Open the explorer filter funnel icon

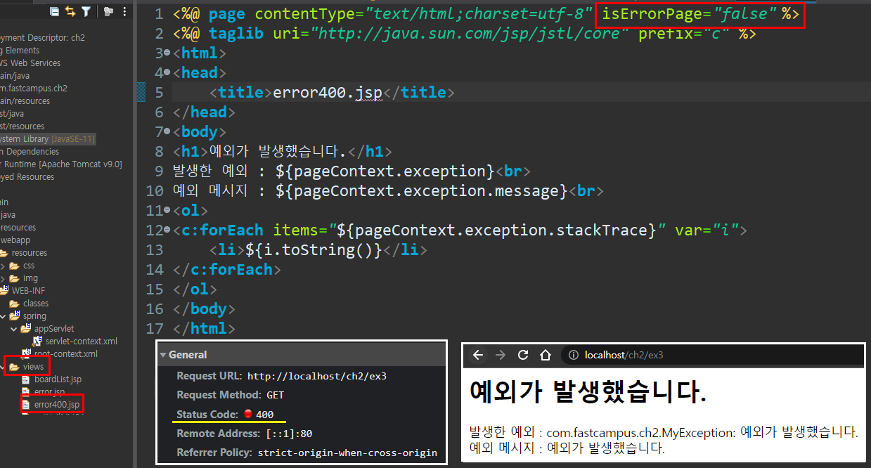86,11
